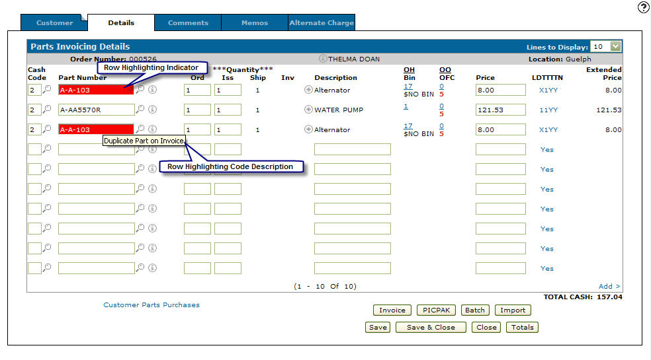Click the Totals button
Viewport: 651px width, 360px height.
[522, 328]
